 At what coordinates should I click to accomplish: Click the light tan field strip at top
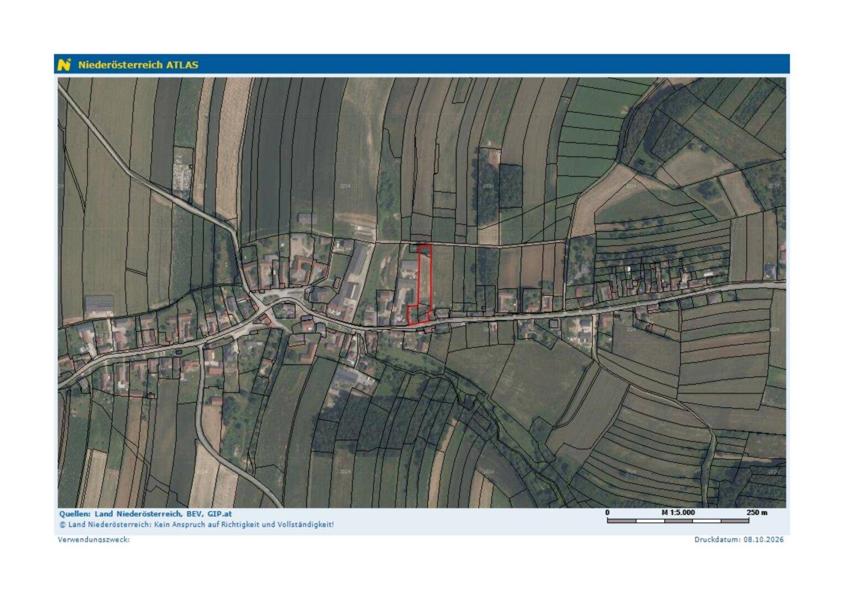[x=227, y=149]
